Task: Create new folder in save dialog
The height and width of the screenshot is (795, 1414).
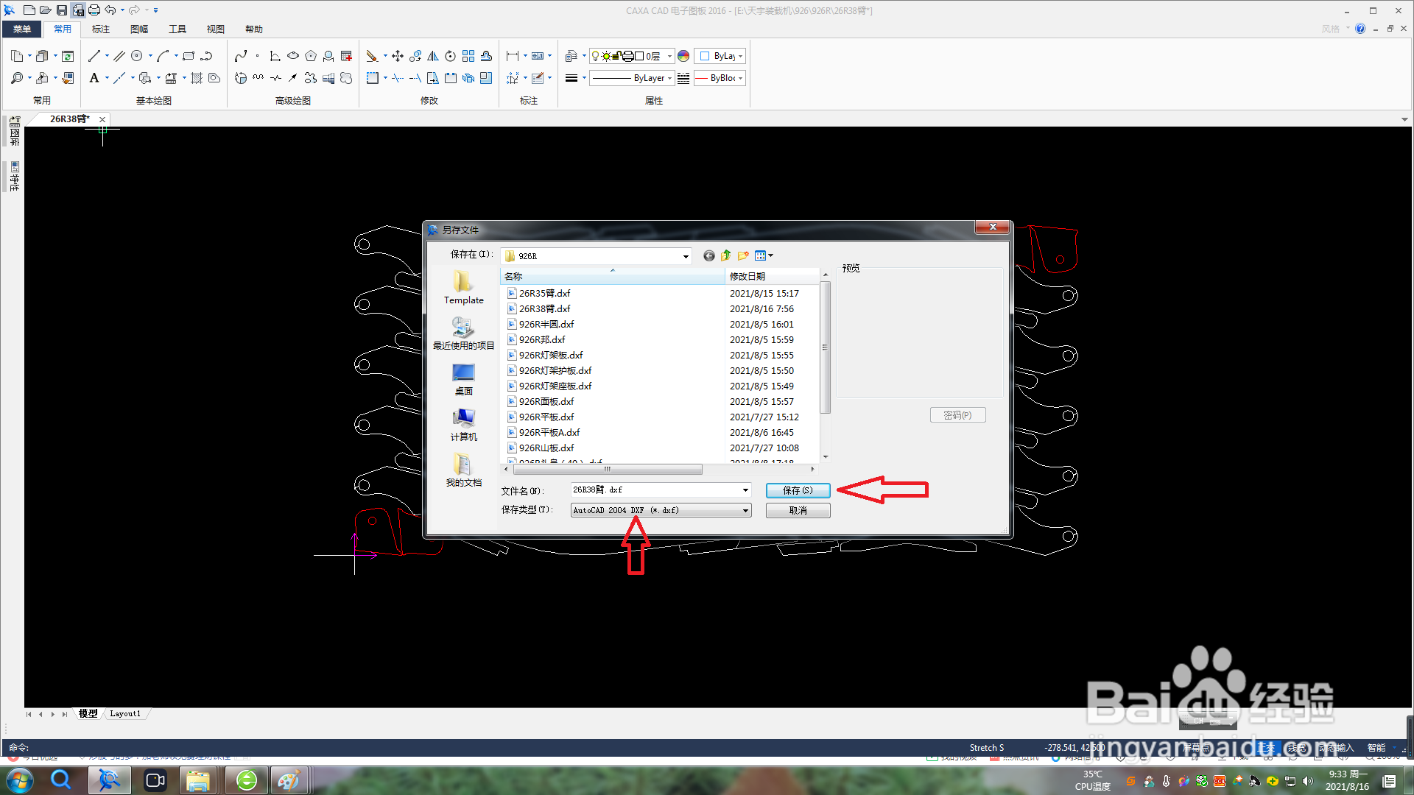Action: click(x=743, y=255)
